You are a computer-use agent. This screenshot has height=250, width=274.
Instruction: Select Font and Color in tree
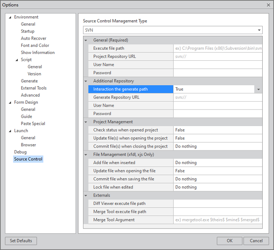(35, 46)
